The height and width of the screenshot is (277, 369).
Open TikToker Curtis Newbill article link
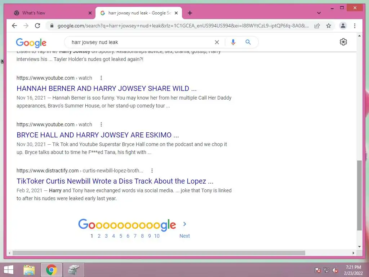(x=115, y=181)
